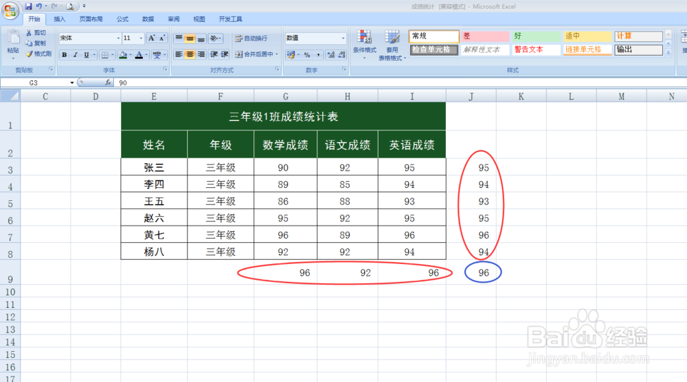Apply the 好 cell style
The image size is (687, 382).
coord(536,36)
